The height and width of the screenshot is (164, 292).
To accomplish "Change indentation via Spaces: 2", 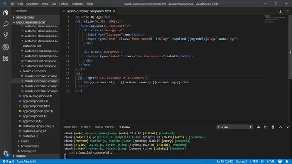I will point(241,161).
